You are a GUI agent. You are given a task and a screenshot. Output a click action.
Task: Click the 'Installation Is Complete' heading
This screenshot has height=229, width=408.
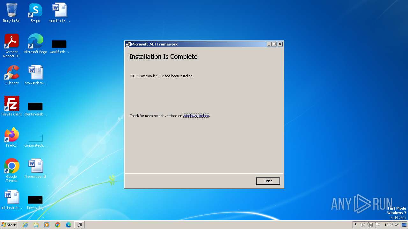pyautogui.click(x=164, y=57)
